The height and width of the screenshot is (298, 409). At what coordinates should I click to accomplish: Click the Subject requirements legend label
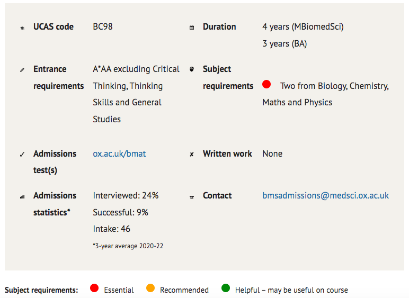pos(41,290)
